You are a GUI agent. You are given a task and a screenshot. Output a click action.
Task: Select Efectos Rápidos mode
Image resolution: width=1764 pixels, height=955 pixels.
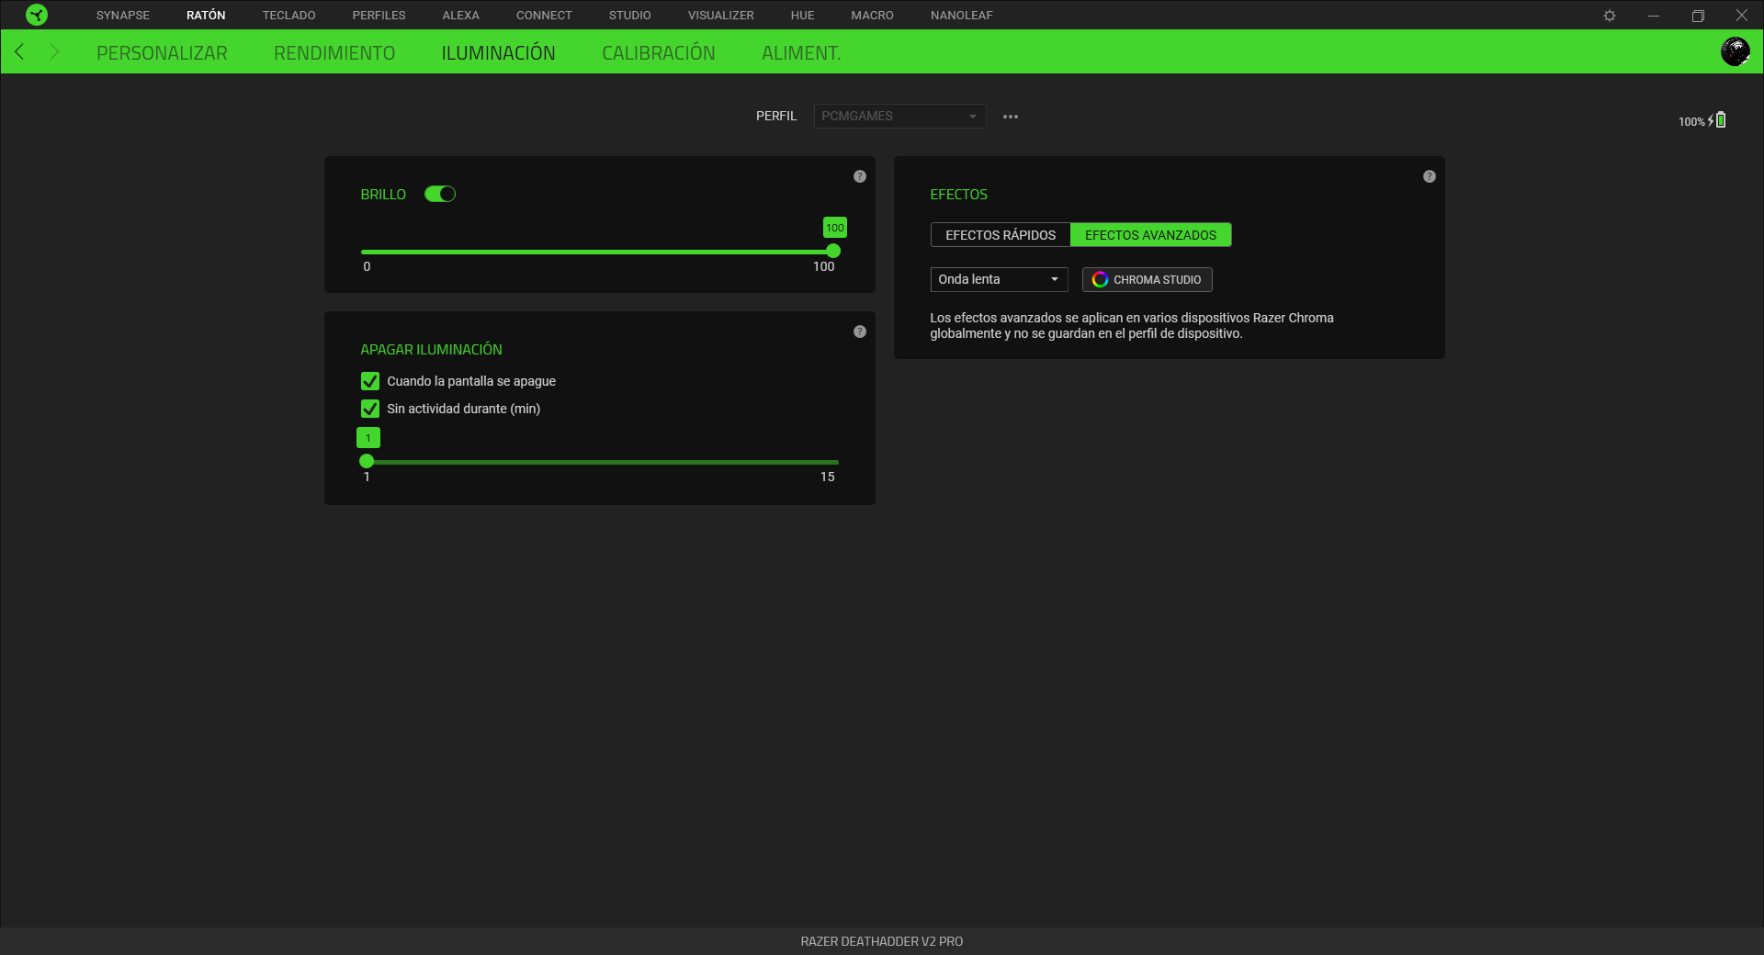(x=1001, y=235)
